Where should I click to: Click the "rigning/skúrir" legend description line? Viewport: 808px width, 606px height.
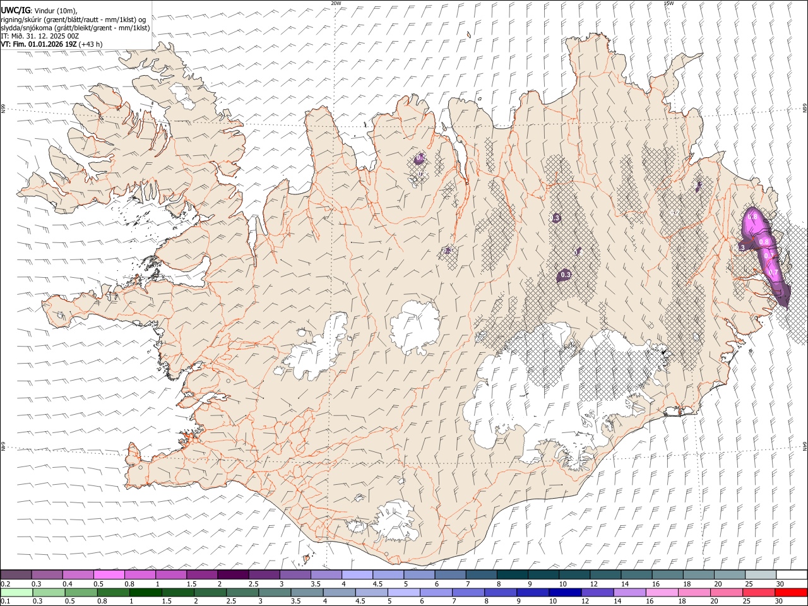pyautogui.click(x=73, y=20)
